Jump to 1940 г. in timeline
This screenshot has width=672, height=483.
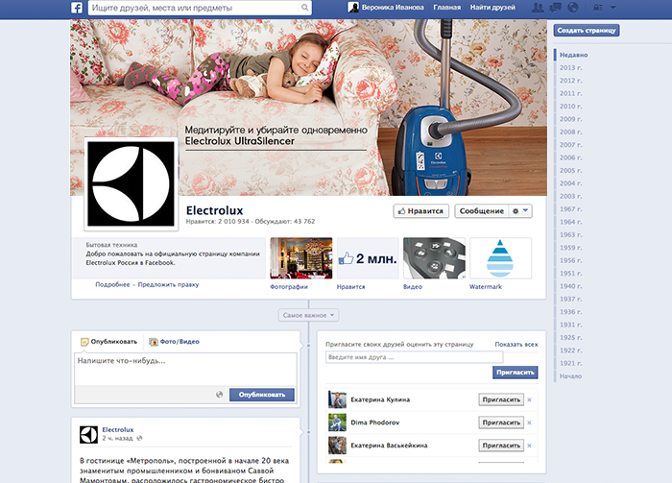pos(571,286)
